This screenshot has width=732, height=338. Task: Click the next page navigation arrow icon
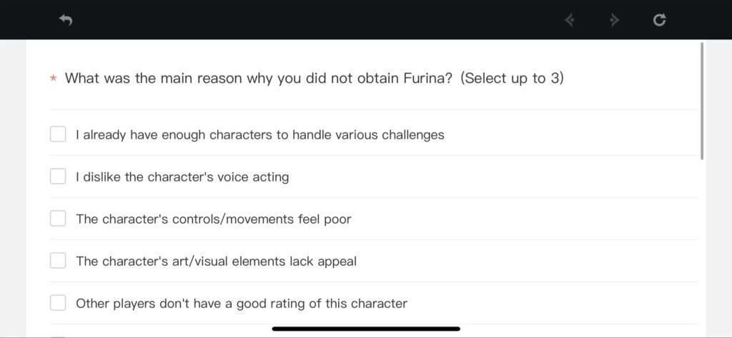(x=614, y=19)
